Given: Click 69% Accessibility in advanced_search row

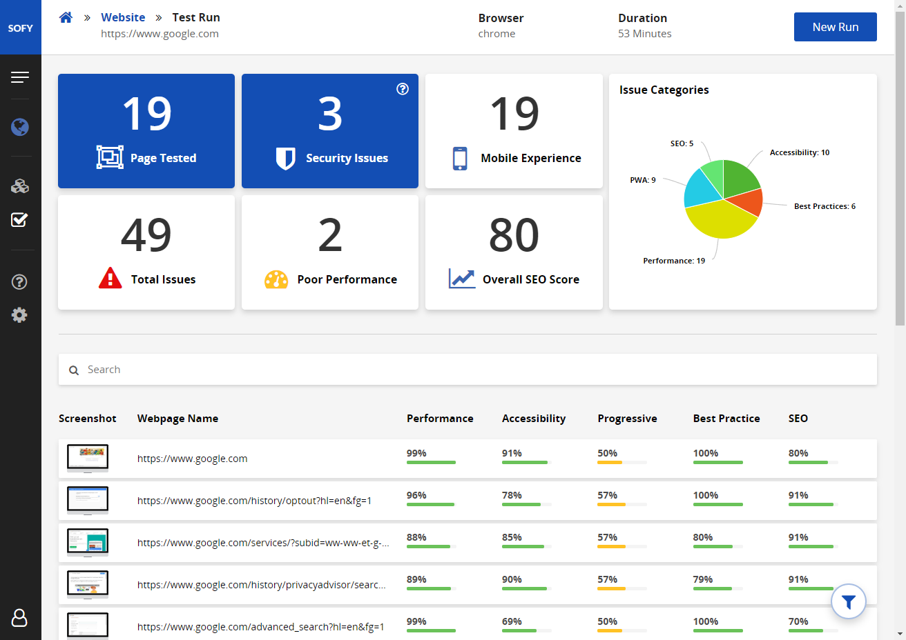Looking at the screenshot, I should [x=512, y=621].
